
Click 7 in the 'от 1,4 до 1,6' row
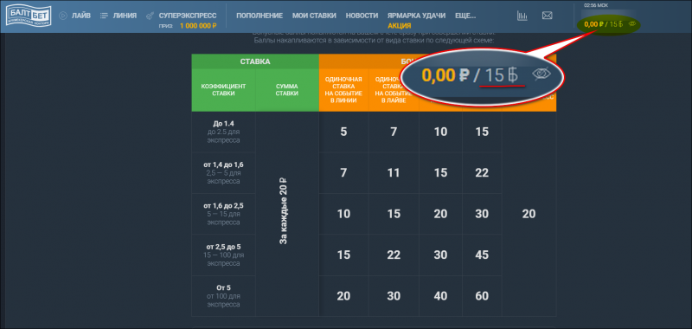point(343,172)
